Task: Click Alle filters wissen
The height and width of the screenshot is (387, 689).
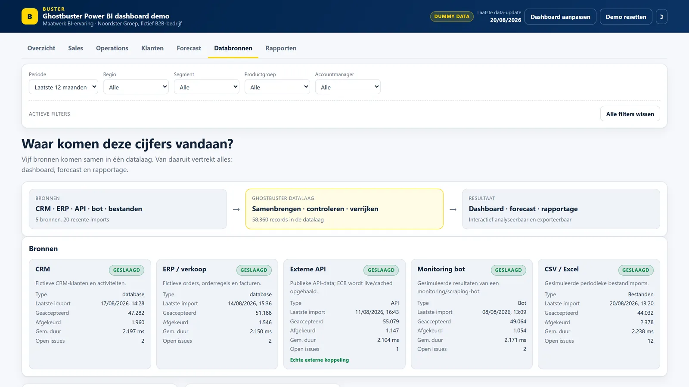Action: (630, 114)
